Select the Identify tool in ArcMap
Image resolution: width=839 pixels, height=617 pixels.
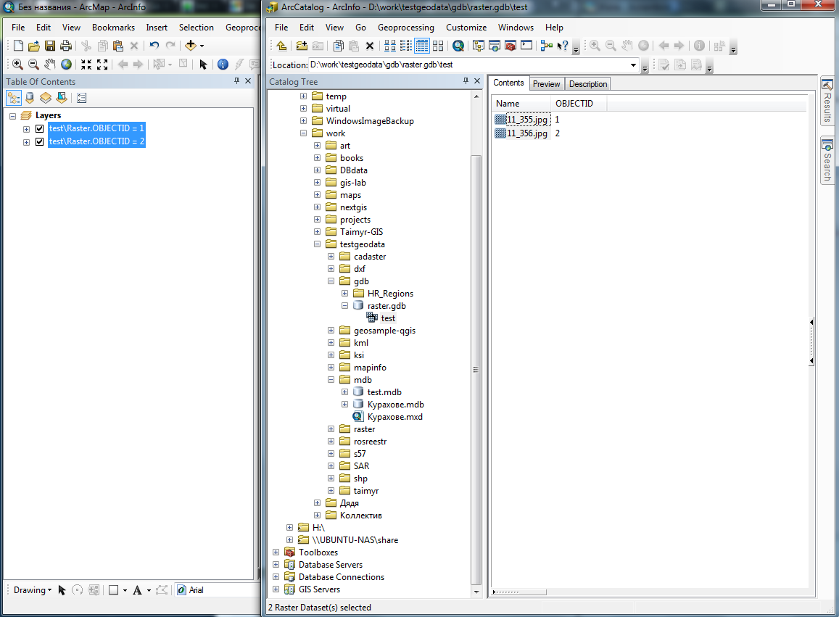[223, 65]
